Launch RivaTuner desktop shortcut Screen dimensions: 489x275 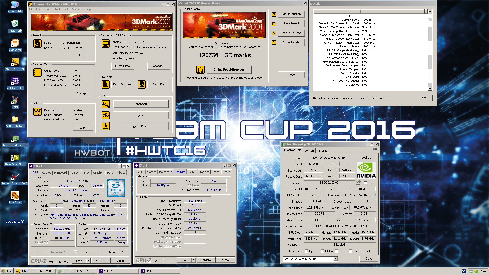click(15, 198)
